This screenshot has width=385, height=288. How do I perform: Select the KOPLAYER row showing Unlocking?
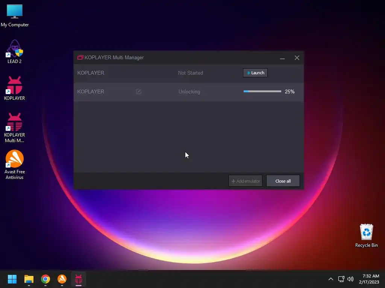pos(189,92)
